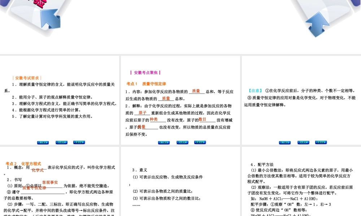
Task: Click the filled-in answer 质量守恒定律 in red
Action: [x=34, y=188]
